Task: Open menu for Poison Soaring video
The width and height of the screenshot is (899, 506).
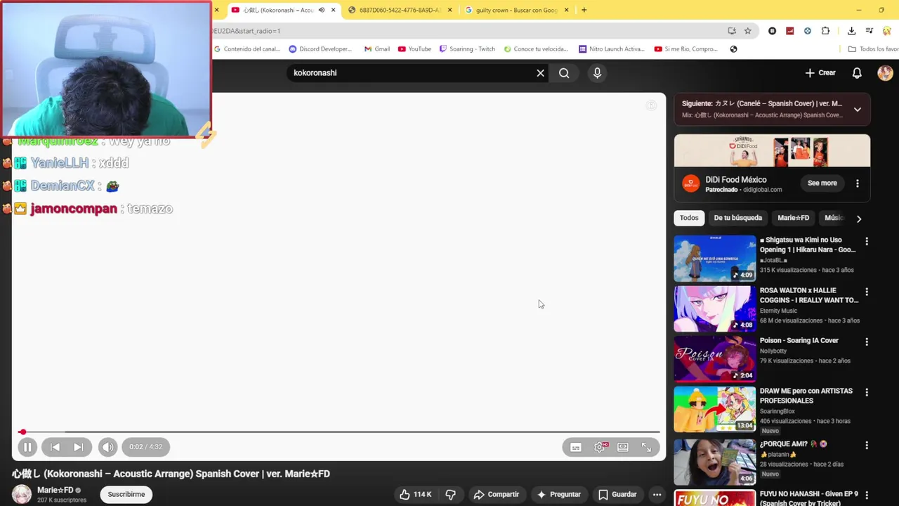Action: pyautogui.click(x=867, y=342)
